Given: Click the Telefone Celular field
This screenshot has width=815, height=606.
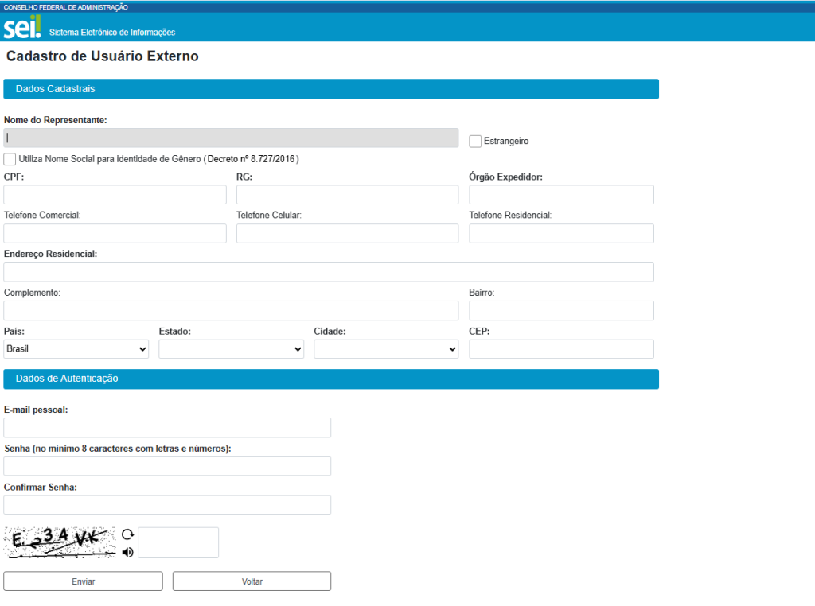Looking at the screenshot, I should 347,233.
